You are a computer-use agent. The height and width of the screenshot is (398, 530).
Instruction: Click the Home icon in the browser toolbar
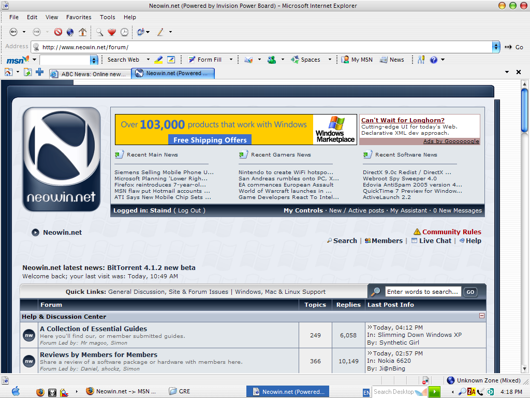pos(82,32)
